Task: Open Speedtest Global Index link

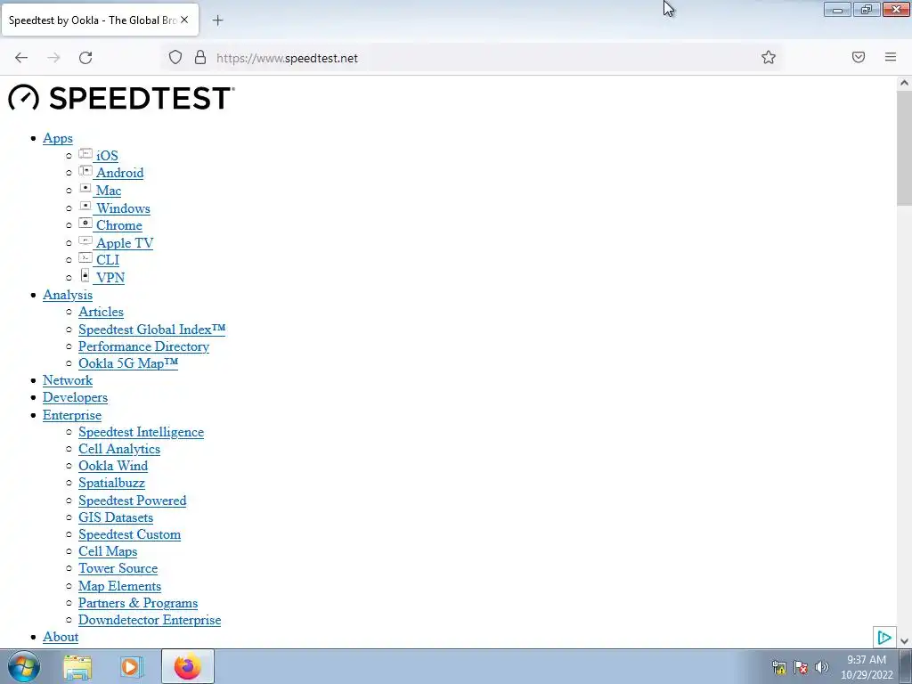Action: click(x=151, y=330)
